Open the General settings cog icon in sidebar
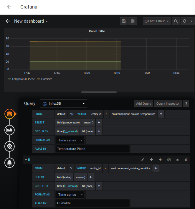Viewport: 195px width, 209px height. (10, 146)
